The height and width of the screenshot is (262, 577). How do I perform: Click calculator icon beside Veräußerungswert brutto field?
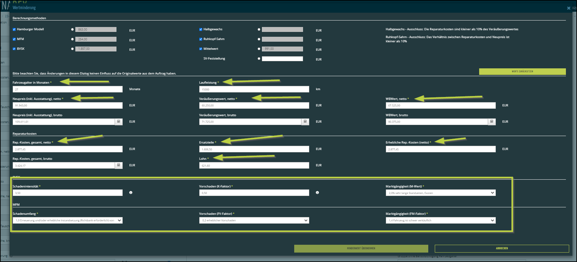(x=305, y=121)
